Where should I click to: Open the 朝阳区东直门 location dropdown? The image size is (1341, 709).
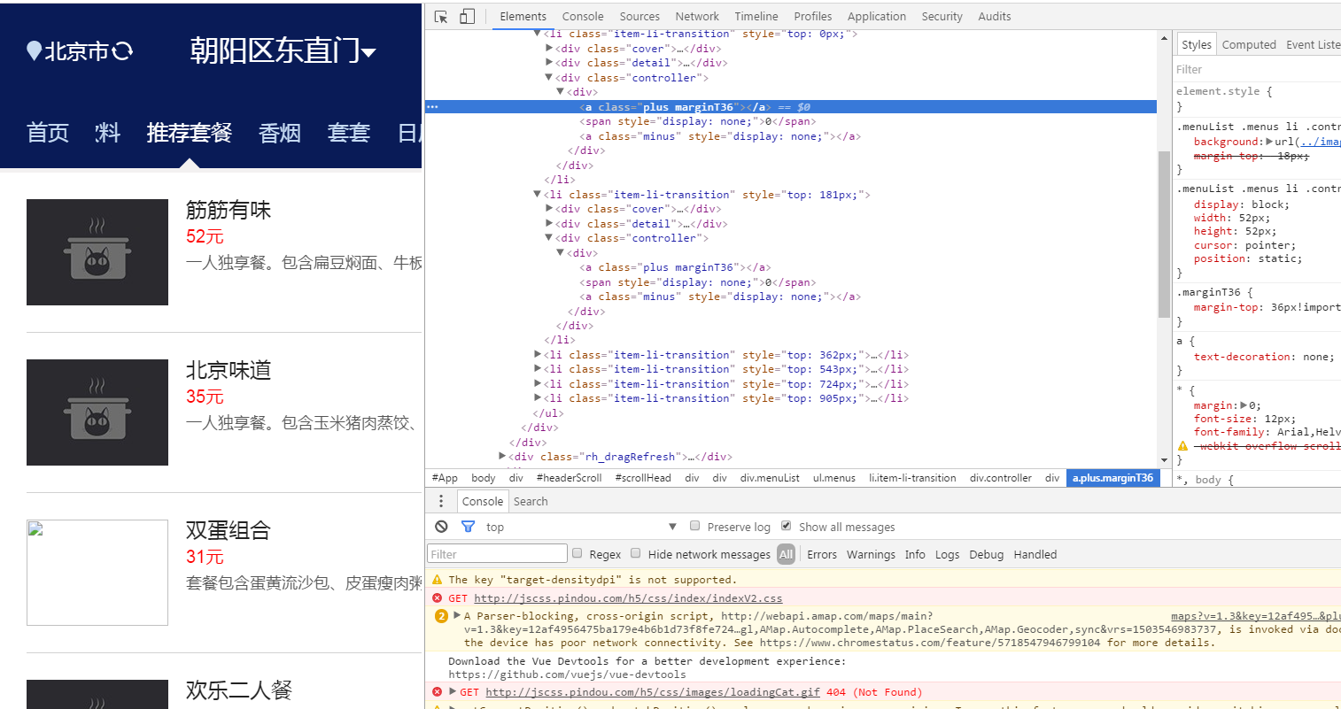pos(283,51)
